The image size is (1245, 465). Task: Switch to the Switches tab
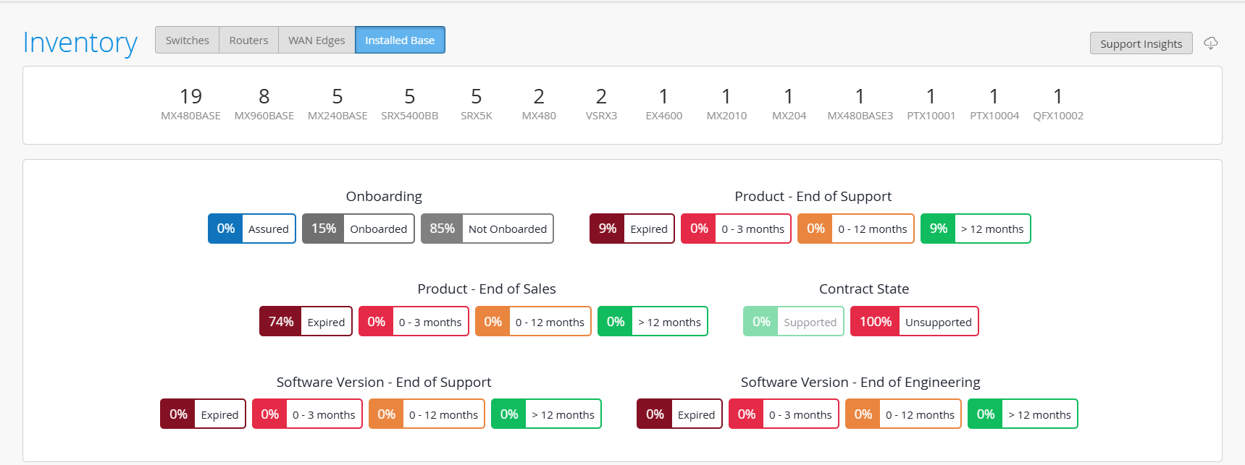[187, 40]
